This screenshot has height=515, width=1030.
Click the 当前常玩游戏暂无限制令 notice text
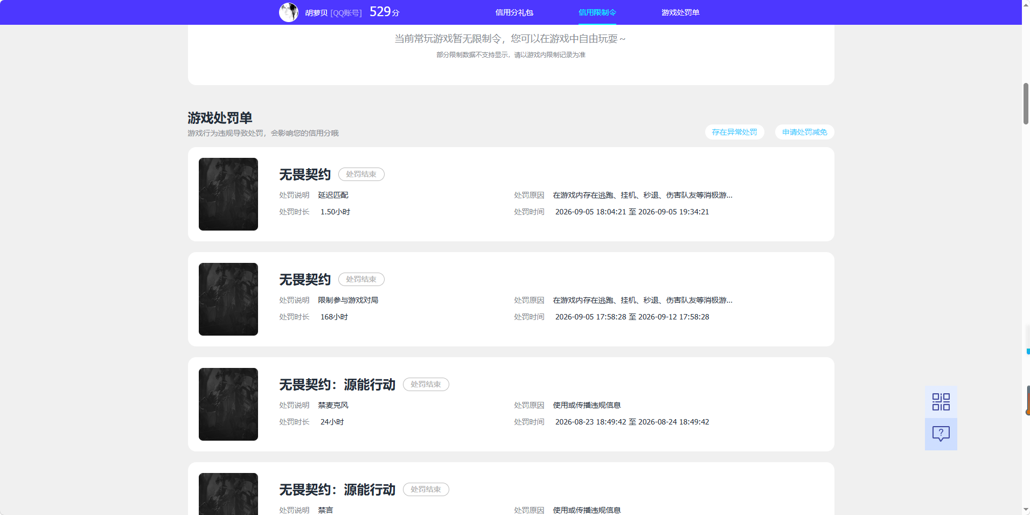[x=510, y=39]
